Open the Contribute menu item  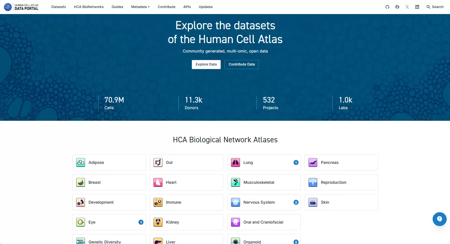[167, 7]
